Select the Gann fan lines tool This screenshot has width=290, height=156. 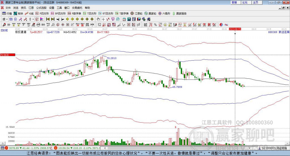click(x=104, y=25)
